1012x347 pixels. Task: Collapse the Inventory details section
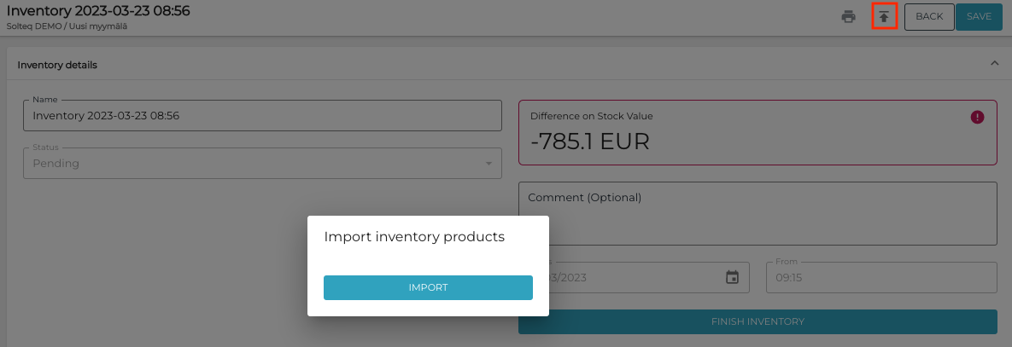click(x=994, y=64)
